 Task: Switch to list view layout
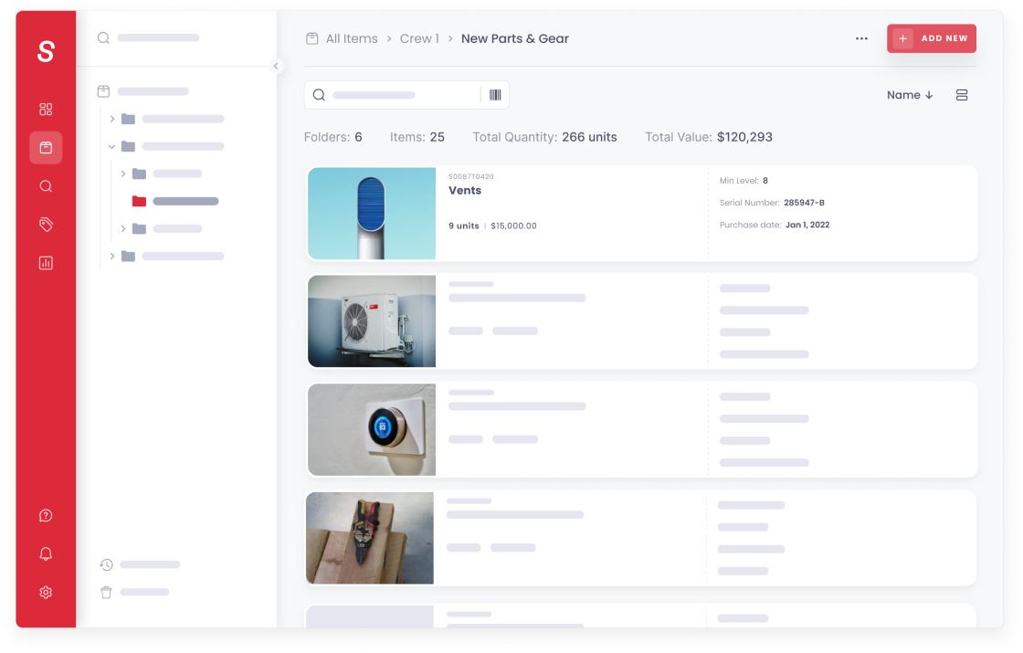tap(961, 94)
